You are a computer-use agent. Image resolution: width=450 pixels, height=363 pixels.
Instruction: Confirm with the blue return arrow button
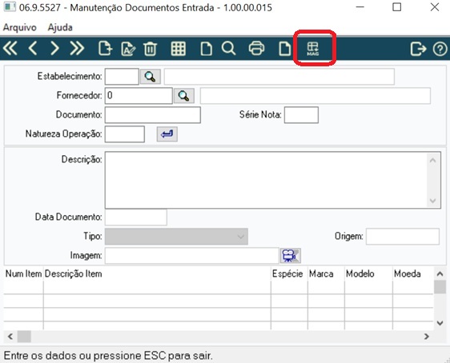pos(167,134)
